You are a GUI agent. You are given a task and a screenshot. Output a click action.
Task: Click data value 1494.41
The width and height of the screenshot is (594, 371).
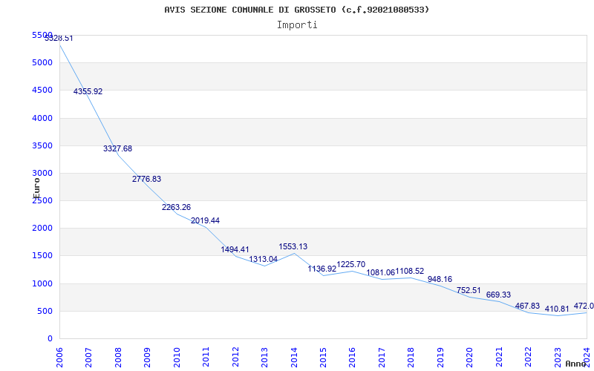click(x=235, y=249)
